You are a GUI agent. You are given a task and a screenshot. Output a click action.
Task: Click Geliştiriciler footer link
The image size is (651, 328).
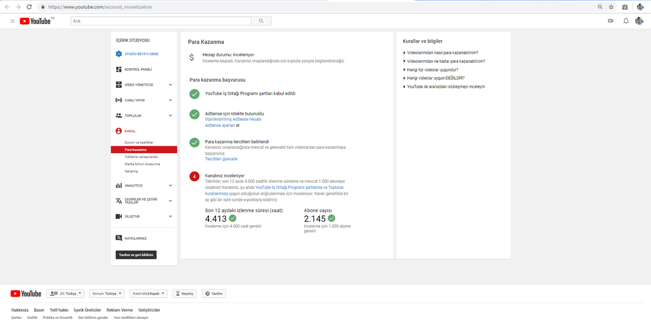pyautogui.click(x=149, y=310)
